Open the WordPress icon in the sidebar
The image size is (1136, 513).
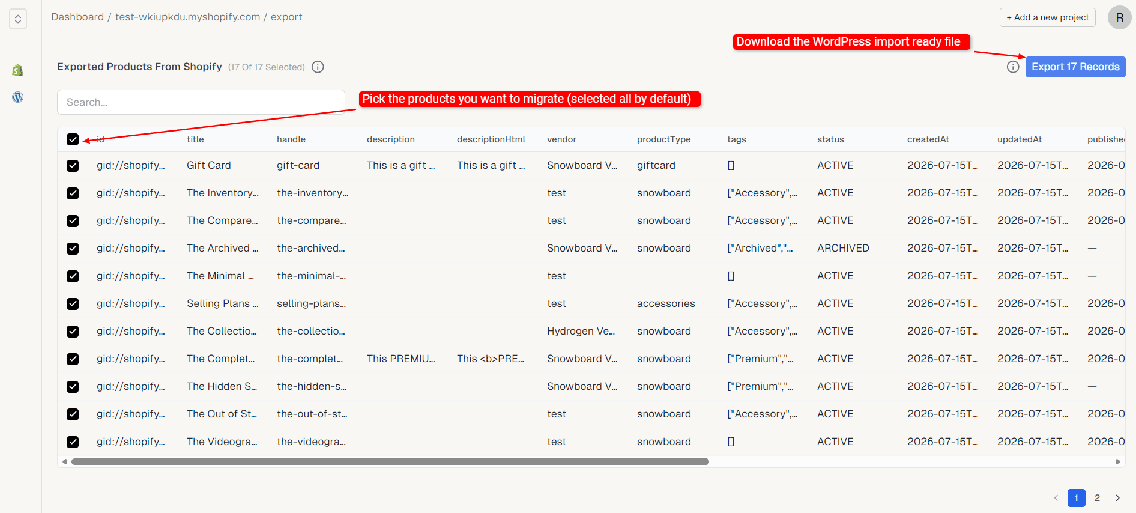[x=18, y=97]
